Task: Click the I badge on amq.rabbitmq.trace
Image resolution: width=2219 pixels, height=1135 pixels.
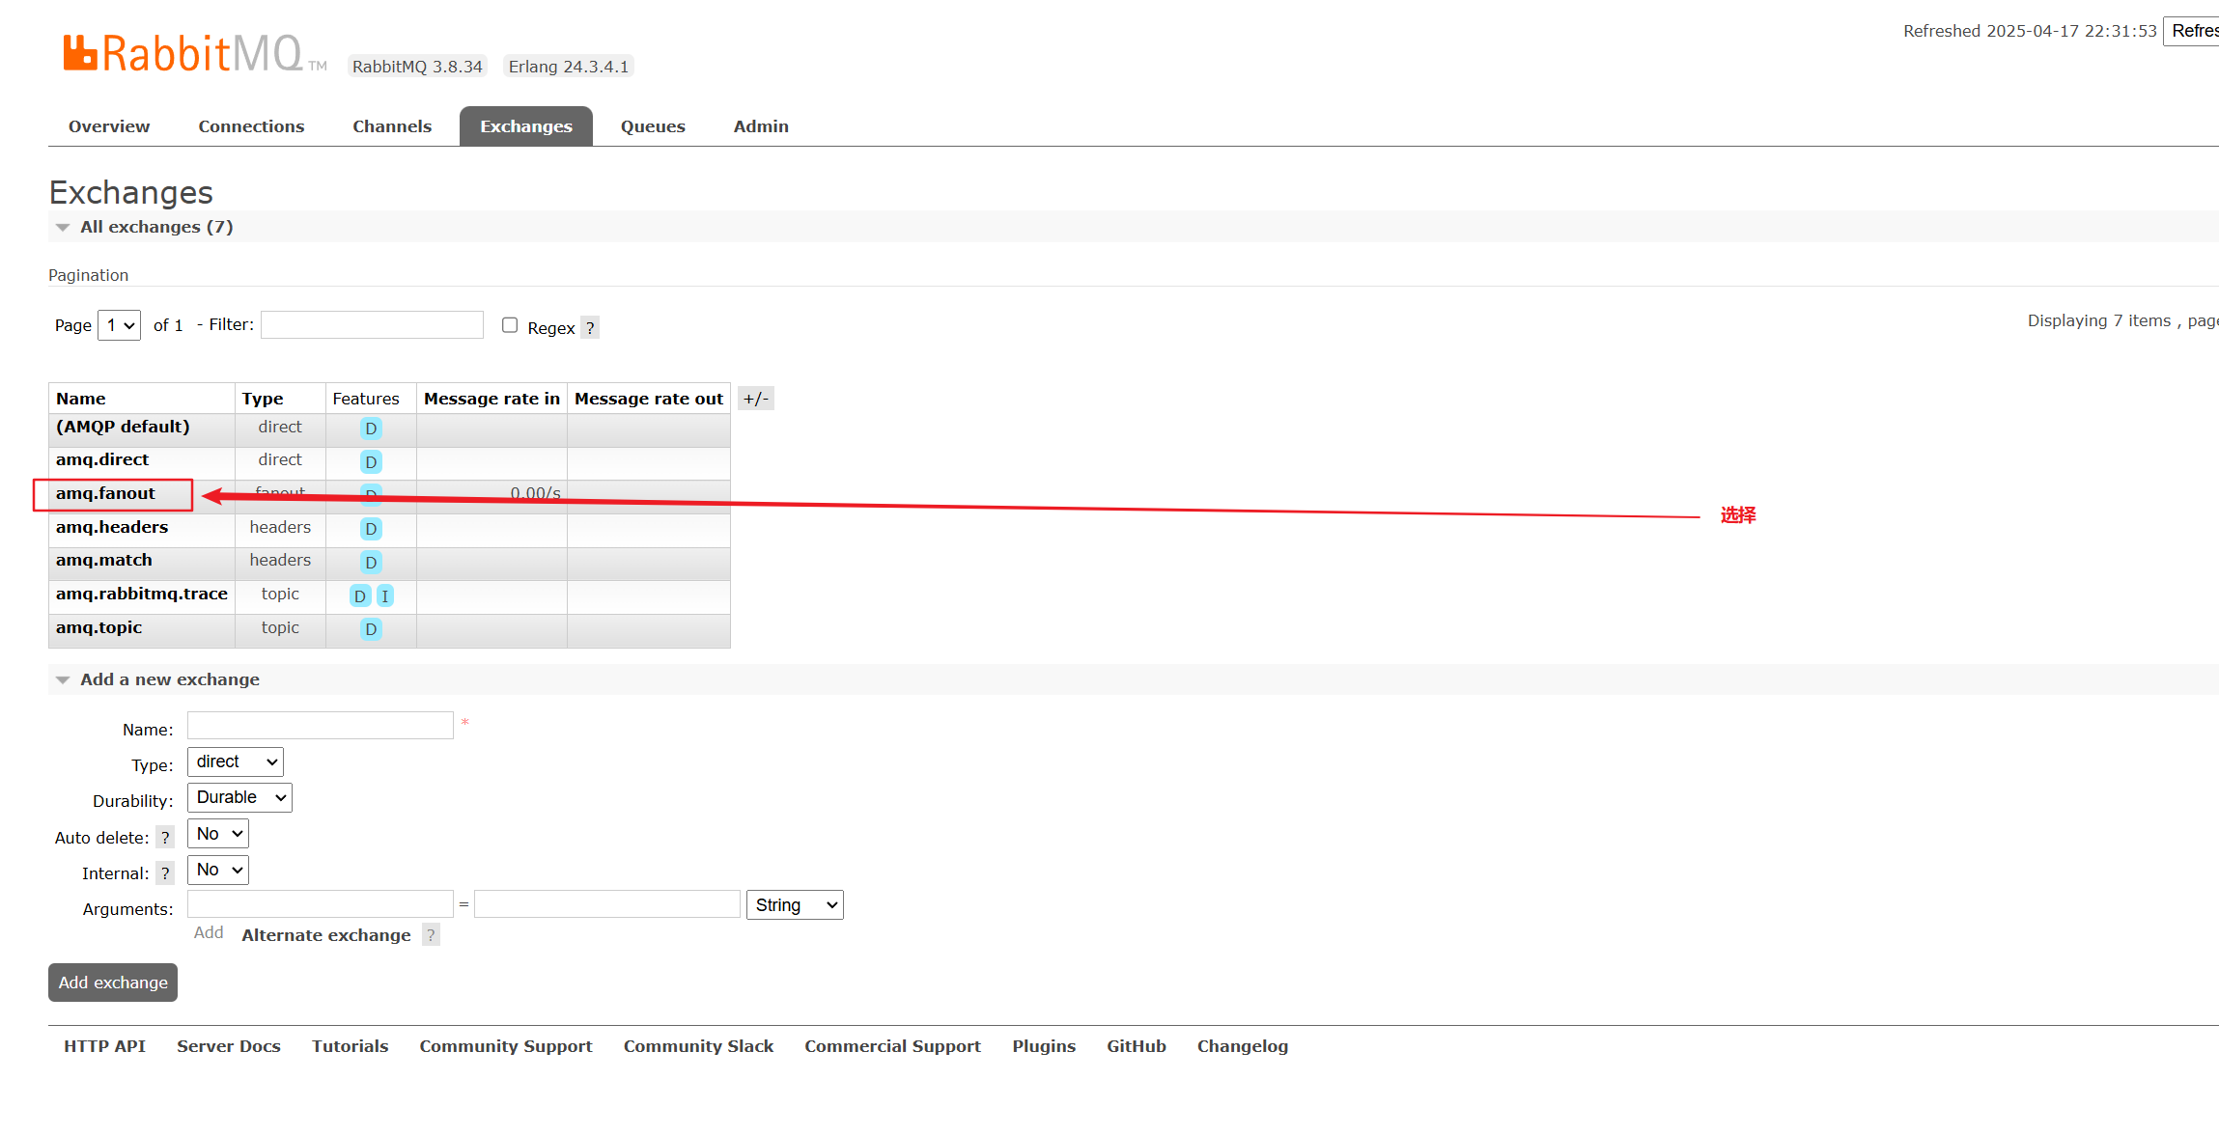Action: [x=384, y=596]
